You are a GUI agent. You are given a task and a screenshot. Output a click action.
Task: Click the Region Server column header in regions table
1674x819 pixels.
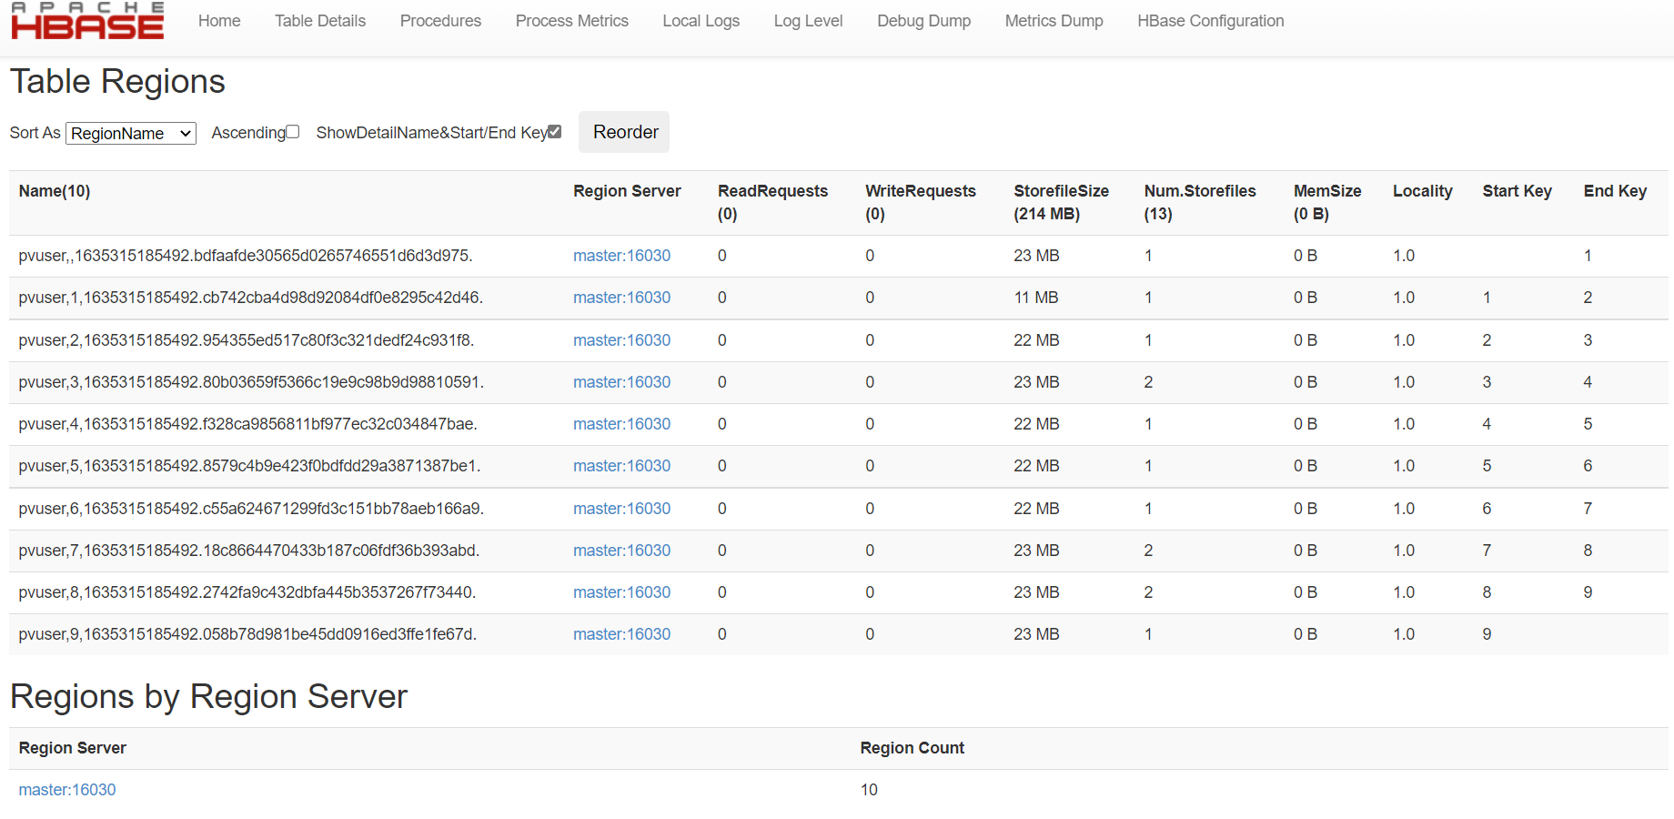(627, 191)
